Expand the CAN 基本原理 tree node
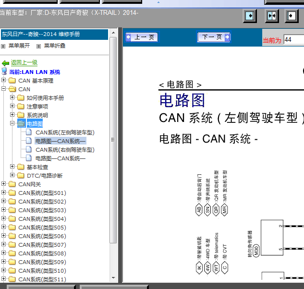 click(4, 81)
